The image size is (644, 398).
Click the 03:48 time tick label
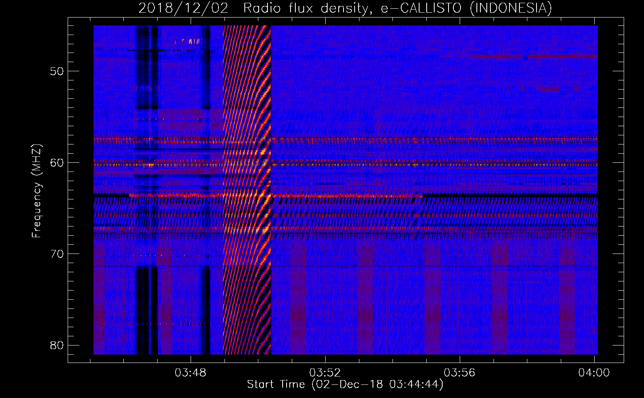[191, 373]
